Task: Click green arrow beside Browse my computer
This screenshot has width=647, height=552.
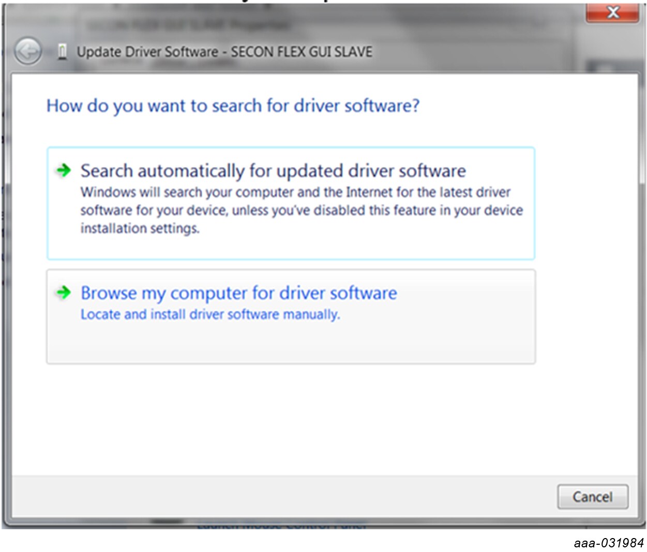Action: [63, 293]
